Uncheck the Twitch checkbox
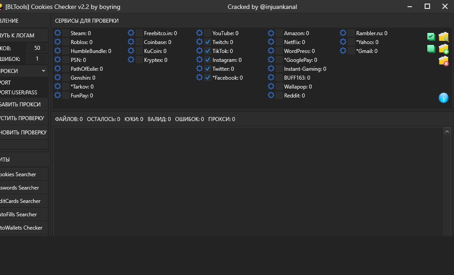Screen dimensions: 454x275 [208, 42]
